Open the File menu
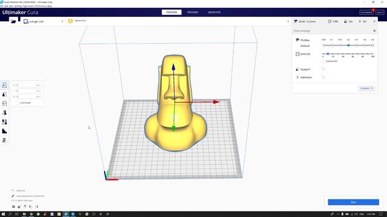 tap(2, 6)
